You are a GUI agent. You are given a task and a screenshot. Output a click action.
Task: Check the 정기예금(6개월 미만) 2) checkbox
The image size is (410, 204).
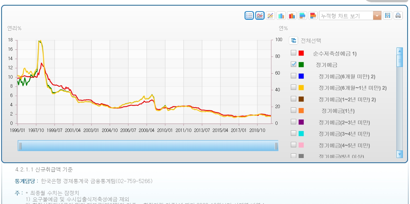pos(294,76)
